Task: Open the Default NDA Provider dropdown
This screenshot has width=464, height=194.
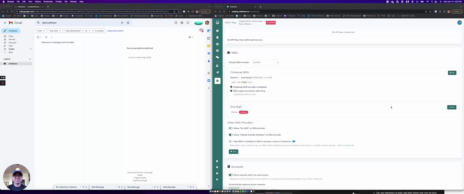Action: (265, 62)
